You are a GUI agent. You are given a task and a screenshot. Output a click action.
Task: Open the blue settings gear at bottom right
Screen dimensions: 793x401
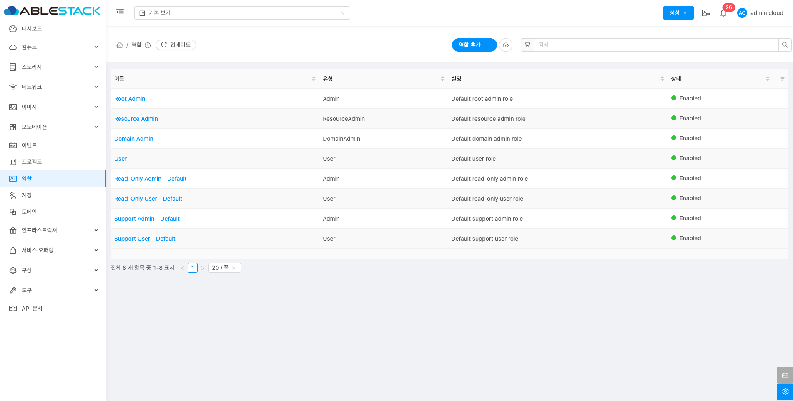tap(785, 391)
